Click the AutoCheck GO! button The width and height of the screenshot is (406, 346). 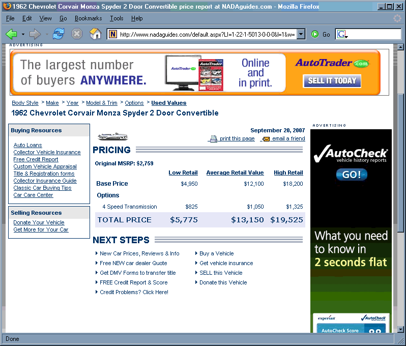pos(352,175)
